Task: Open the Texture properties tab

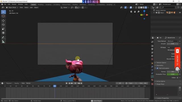Action: click(x=152, y=84)
